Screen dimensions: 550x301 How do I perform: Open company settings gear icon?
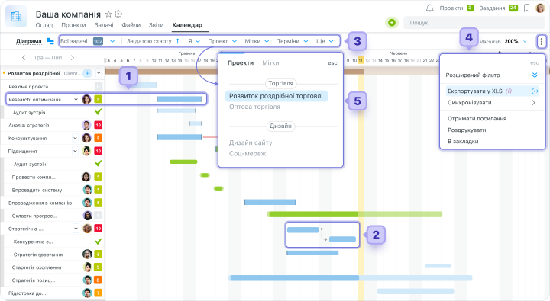[118, 14]
